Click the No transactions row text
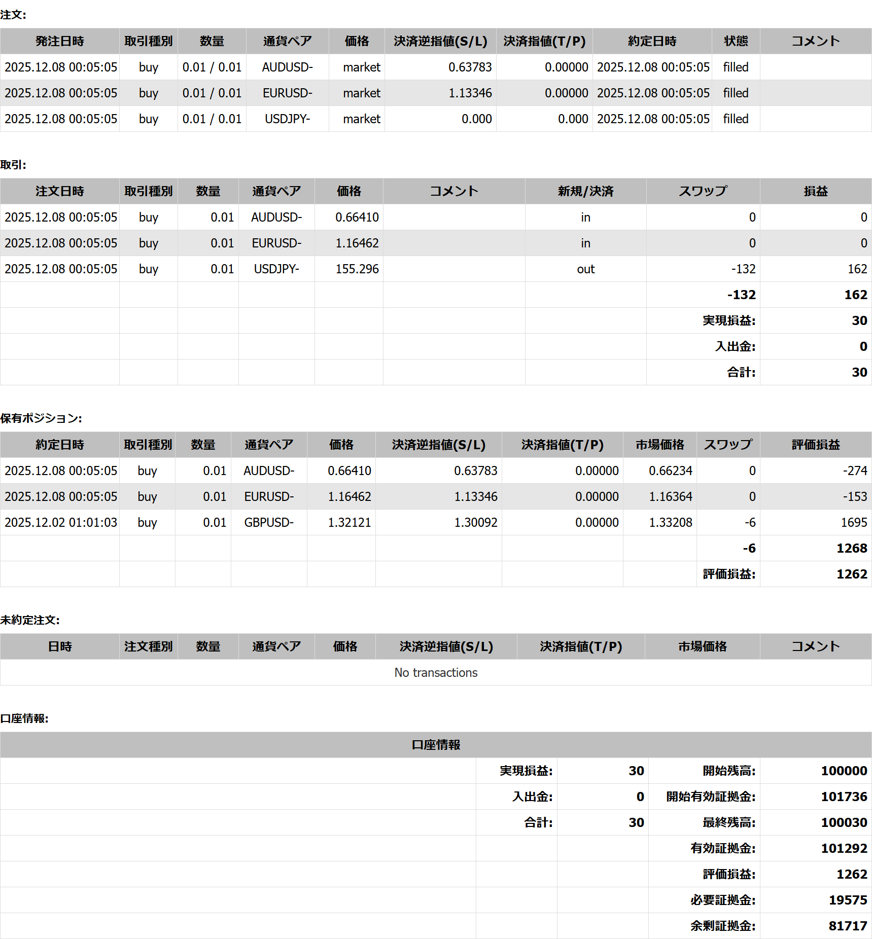Screen dimensions: 872x939 (x=436, y=672)
